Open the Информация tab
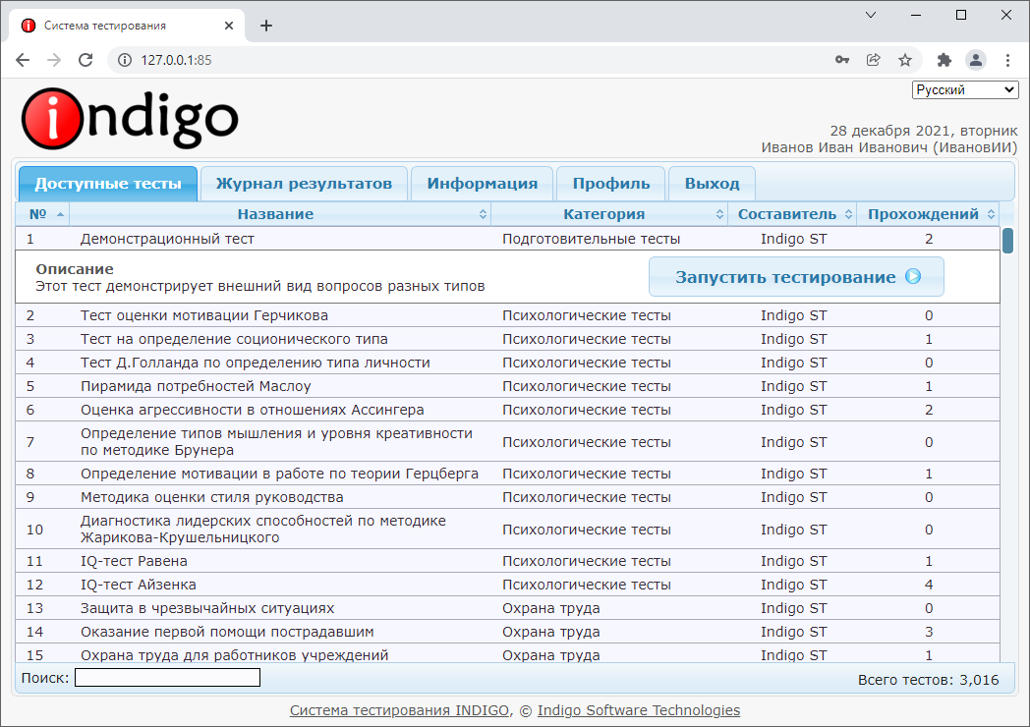This screenshot has height=727, width=1030. 483,184
